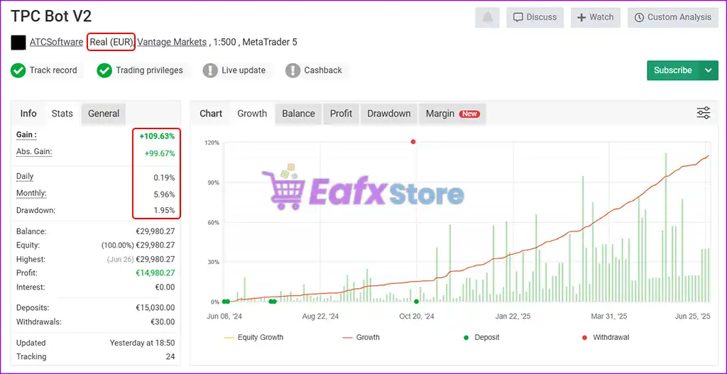Click the ATCSoftware avatar image
Image resolution: width=727 pixels, height=374 pixels.
pos(18,42)
